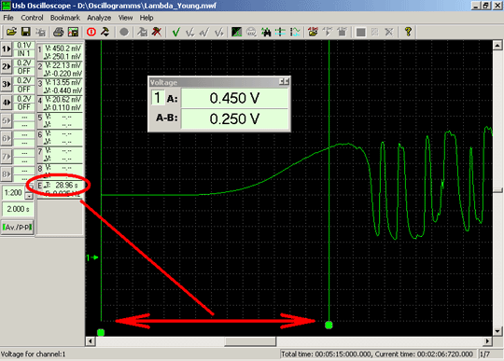504x361 pixels.
Task: Click the gray round record button
Action: (124, 32)
